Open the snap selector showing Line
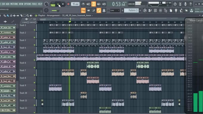The height and width of the screenshot is (114, 203). (x=115, y=10)
